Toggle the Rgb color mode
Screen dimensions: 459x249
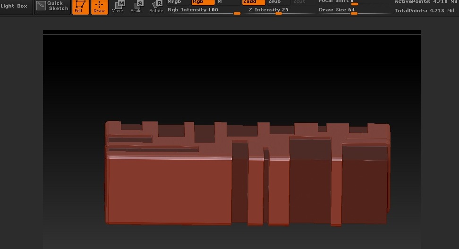203,2
